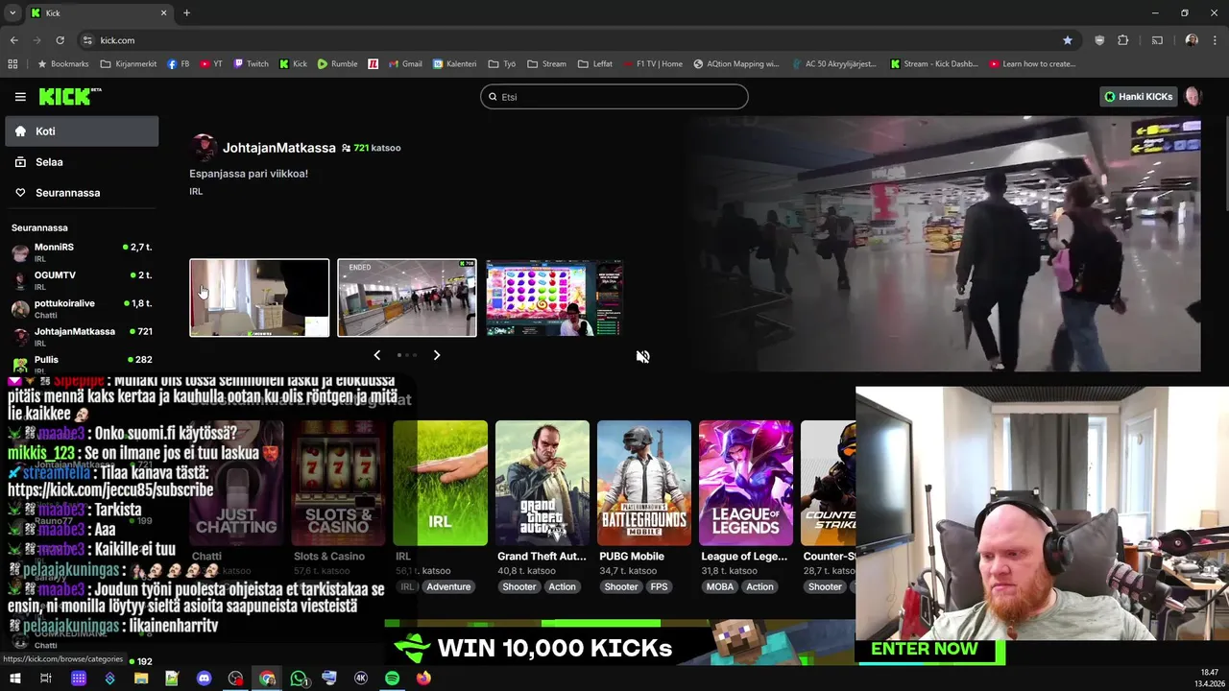Open Twitch bookmark
The height and width of the screenshot is (691, 1229).
pyautogui.click(x=251, y=64)
